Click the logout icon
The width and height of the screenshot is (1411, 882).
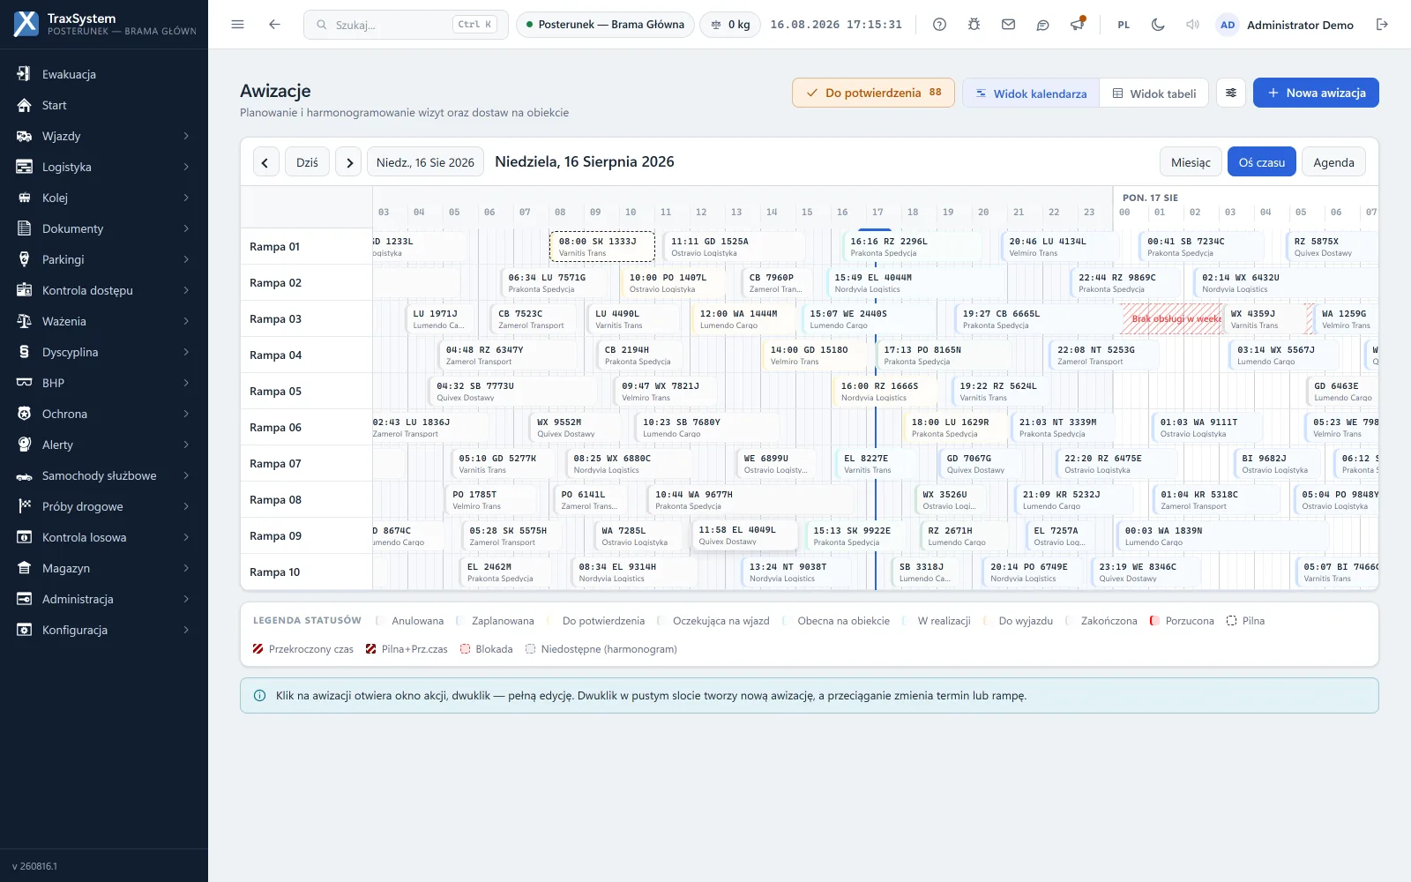point(1382,25)
